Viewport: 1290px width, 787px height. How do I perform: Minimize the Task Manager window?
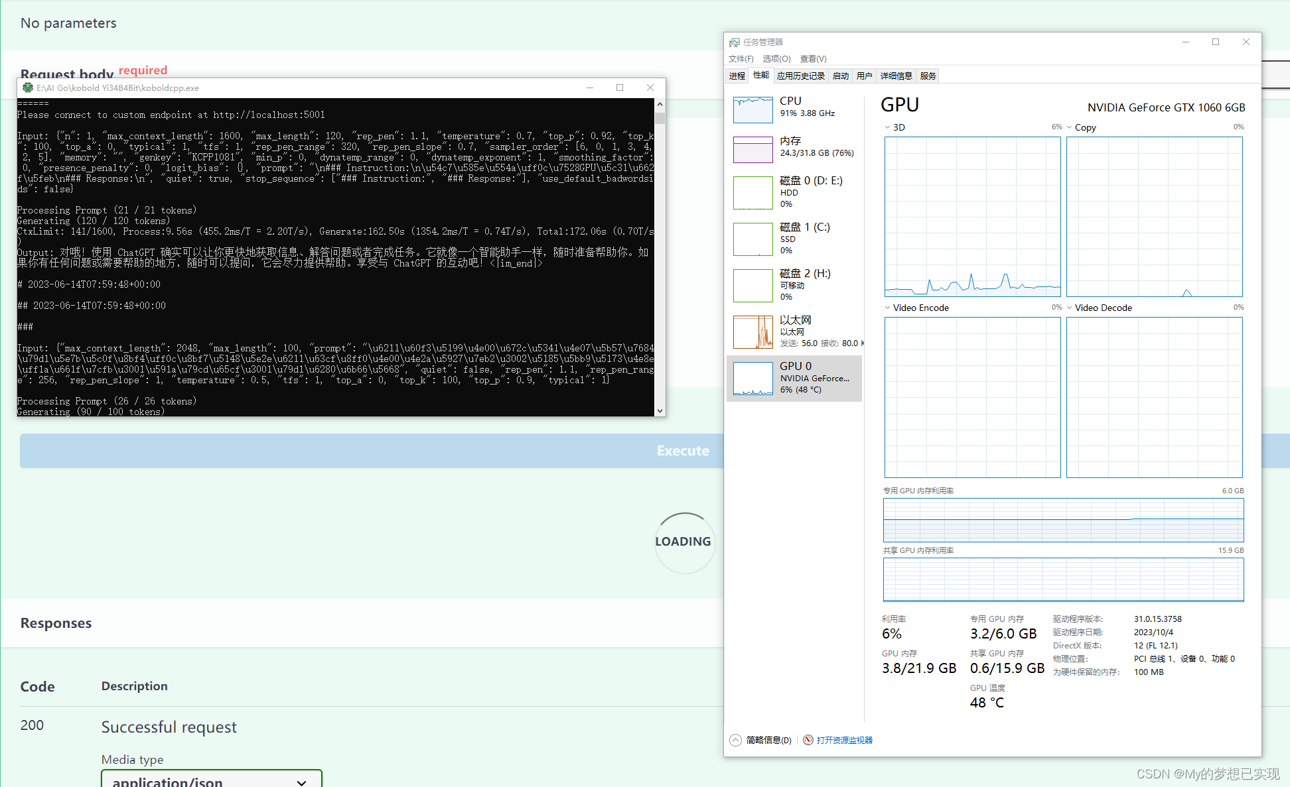click(1185, 42)
